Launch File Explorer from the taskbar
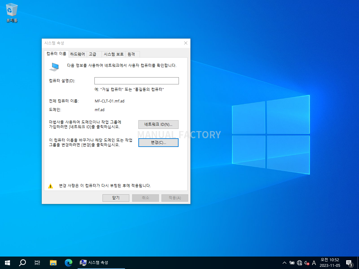This screenshot has width=359, height=269. tap(53, 262)
